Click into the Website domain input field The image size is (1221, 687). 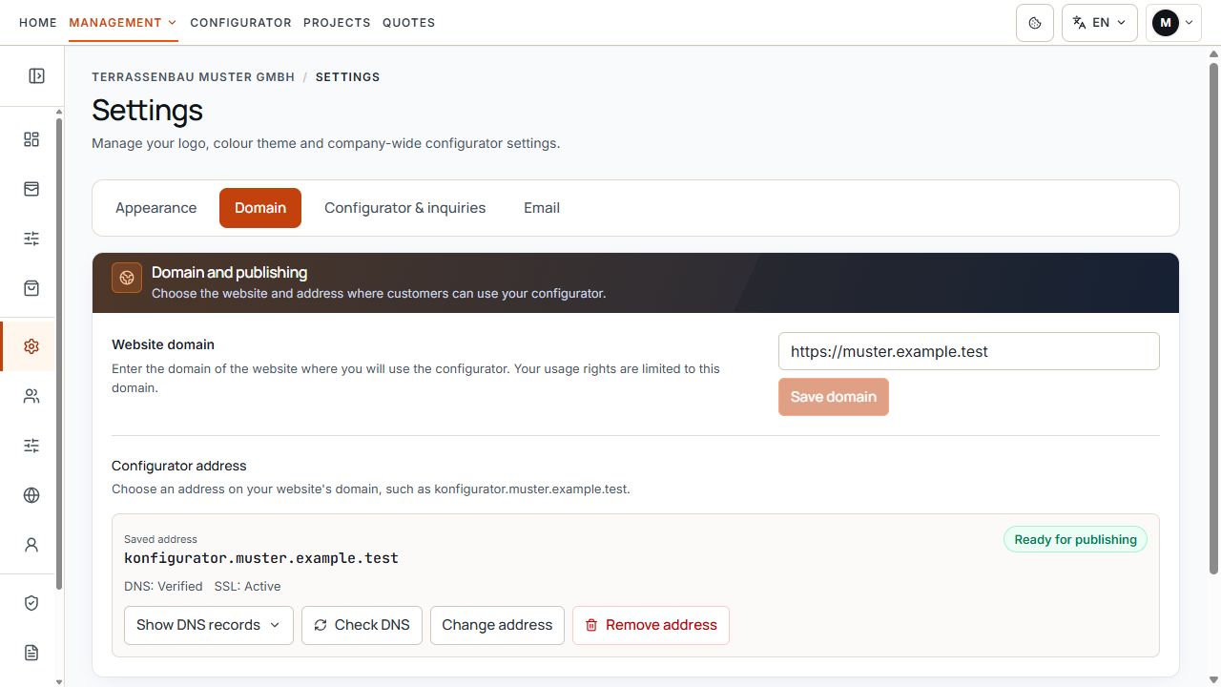click(x=969, y=351)
